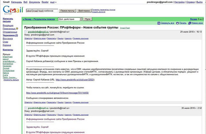Viewport: 206px width, 134px height.
Task: Open Документы in the top bar
Action: 34,2
